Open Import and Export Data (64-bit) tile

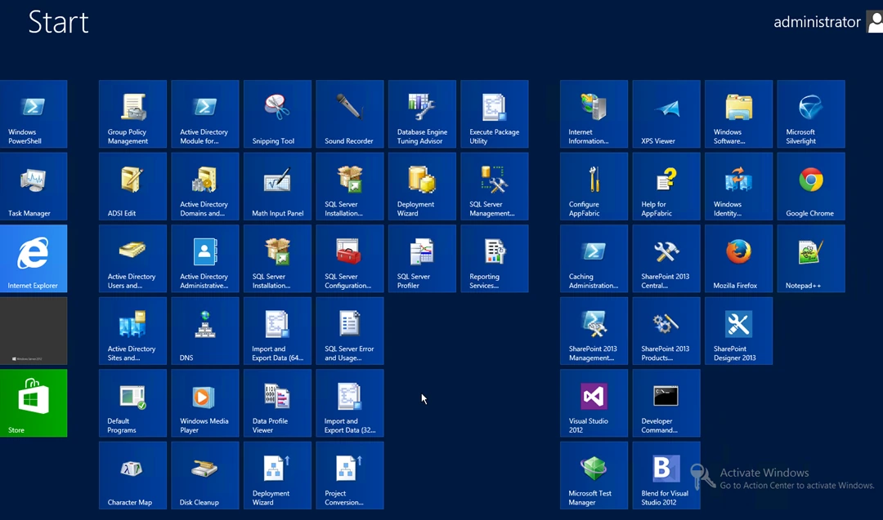tap(278, 331)
